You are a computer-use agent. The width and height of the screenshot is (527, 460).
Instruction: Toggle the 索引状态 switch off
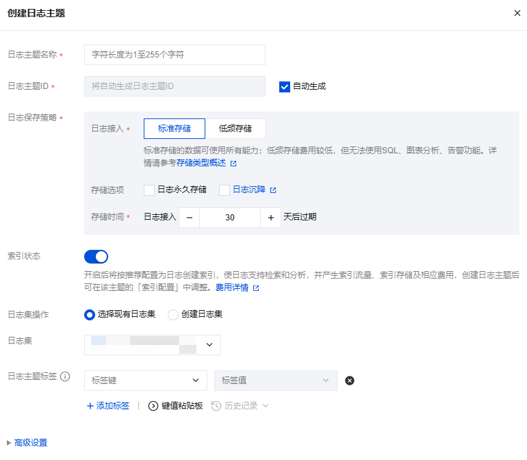pyautogui.click(x=96, y=257)
